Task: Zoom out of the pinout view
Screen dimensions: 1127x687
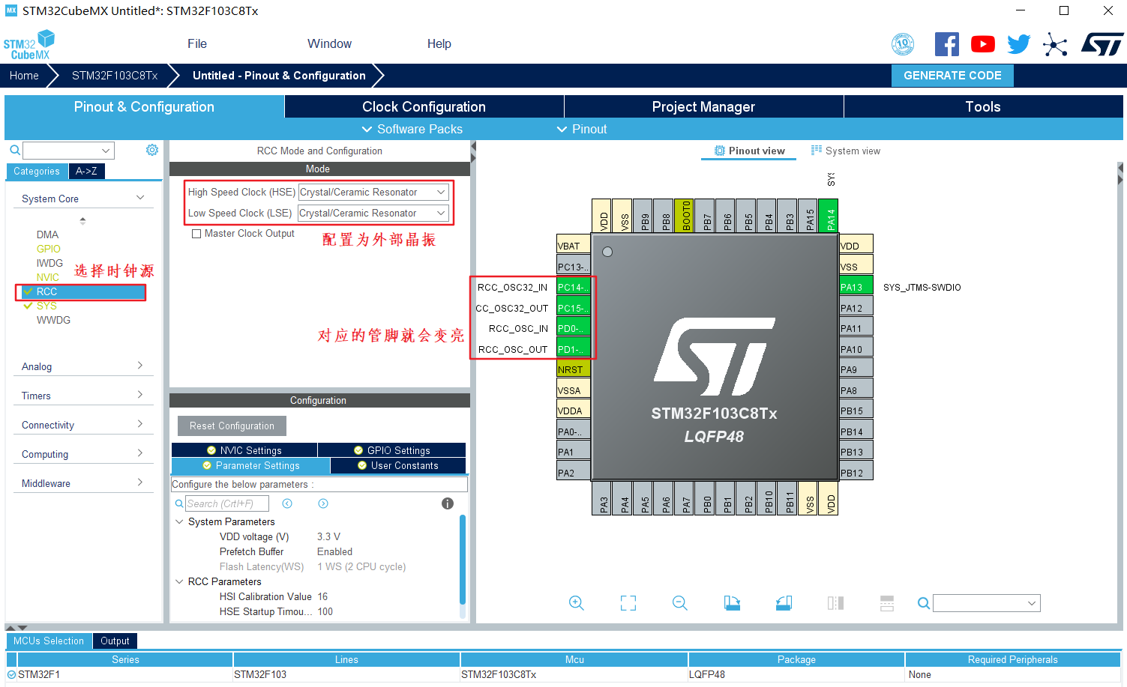Action: (x=680, y=603)
